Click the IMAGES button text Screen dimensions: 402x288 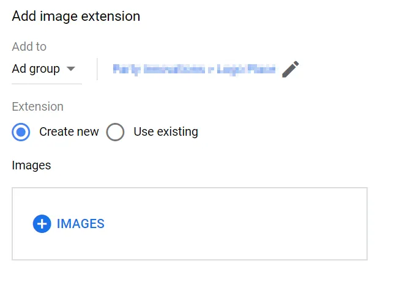pos(81,224)
